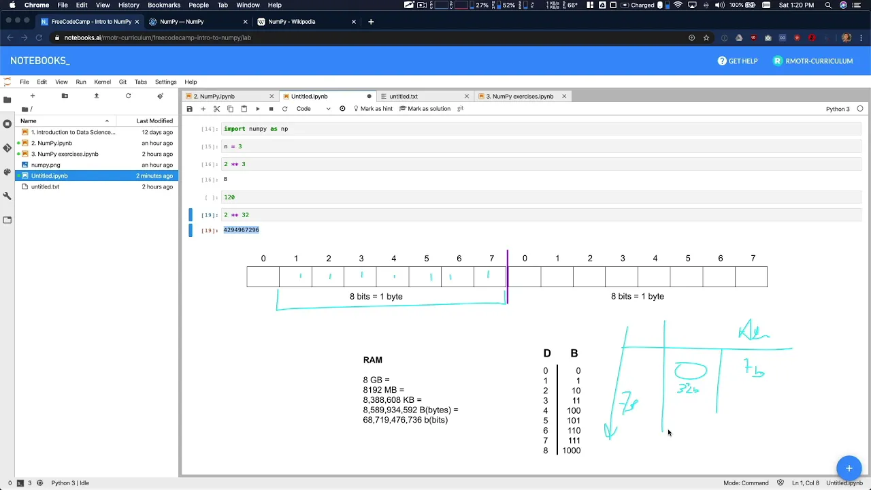This screenshot has height=490, width=871.
Task: Paste cell from clipboard
Action: [x=244, y=109]
